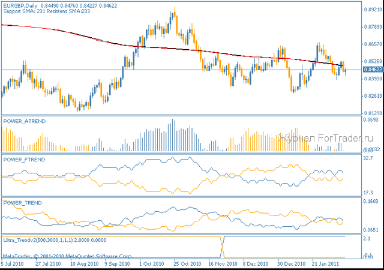Click the Support SMA: 231 Resistens SMA:233 label
384x270 pixels.
[47, 11]
